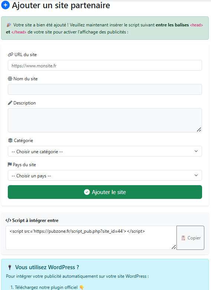Click the blue plus icon beside the title
The width and height of the screenshot is (211, 290).
5,5
